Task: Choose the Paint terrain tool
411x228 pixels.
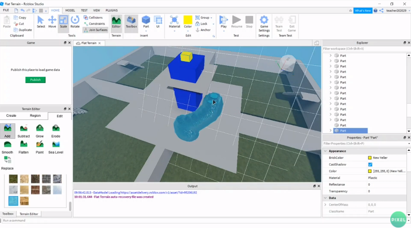Action: tap(40, 147)
